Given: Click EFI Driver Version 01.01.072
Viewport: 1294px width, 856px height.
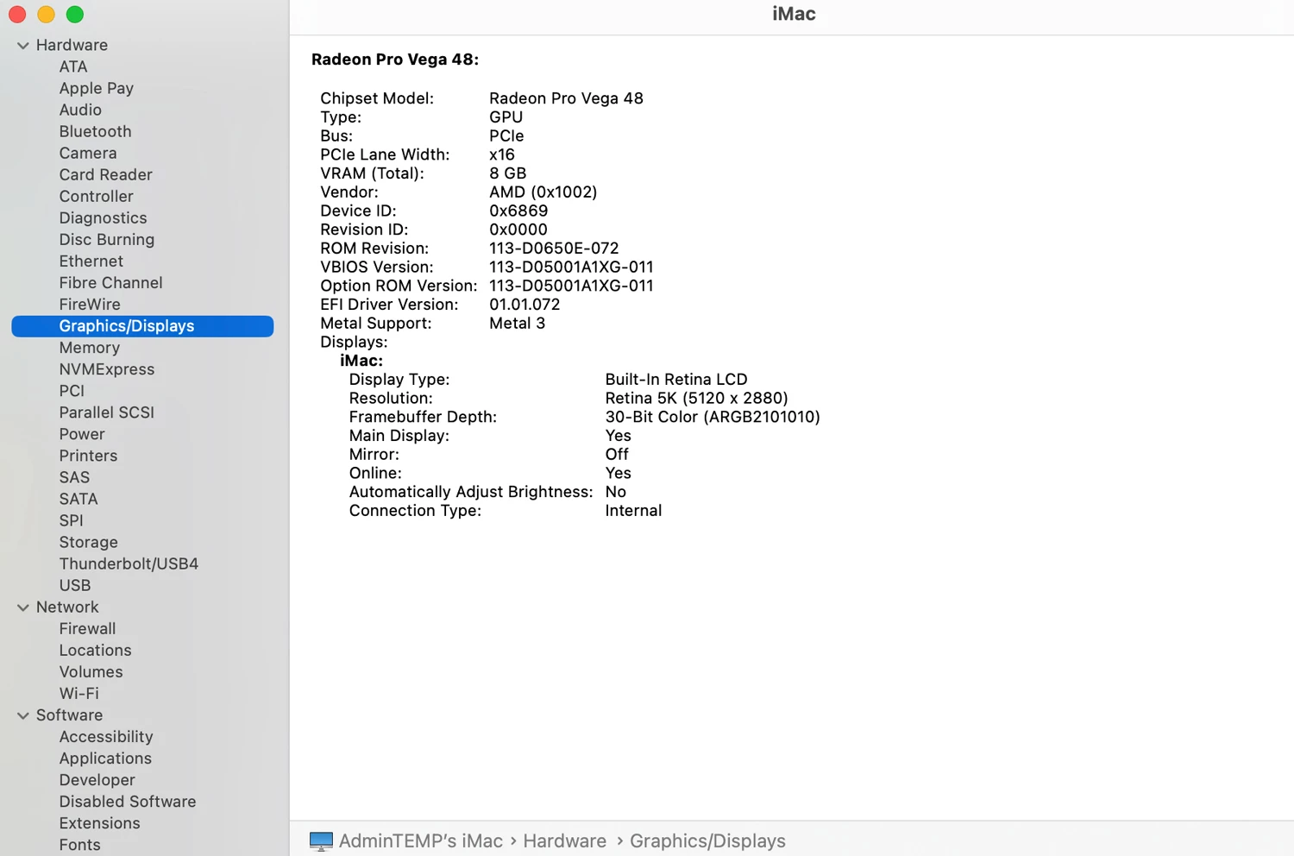Looking at the screenshot, I should click(x=525, y=305).
